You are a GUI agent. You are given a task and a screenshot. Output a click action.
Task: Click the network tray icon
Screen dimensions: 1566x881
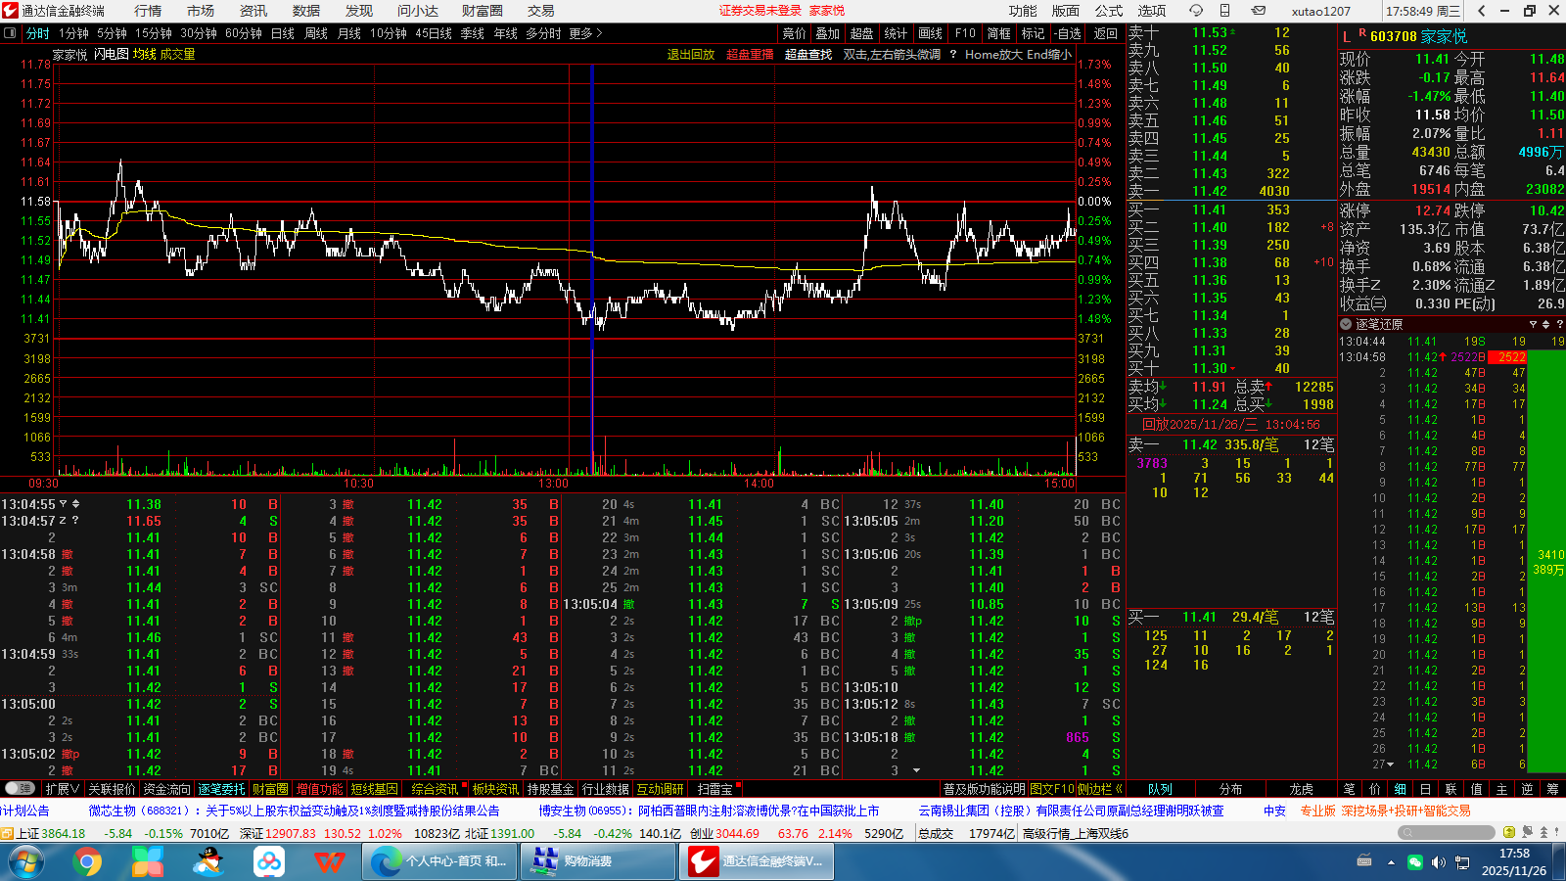(x=1463, y=861)
